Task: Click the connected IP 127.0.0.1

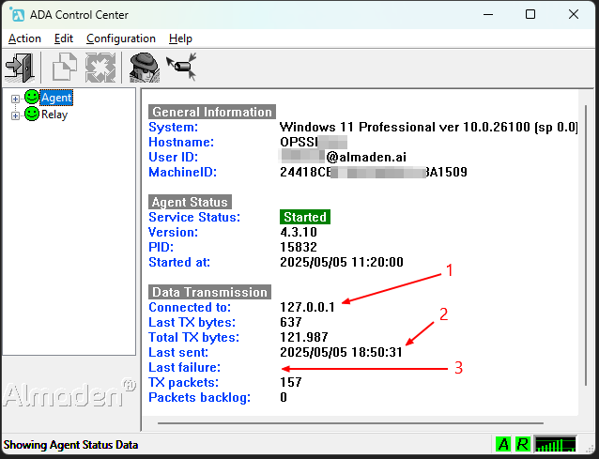Action: [307, 307]
